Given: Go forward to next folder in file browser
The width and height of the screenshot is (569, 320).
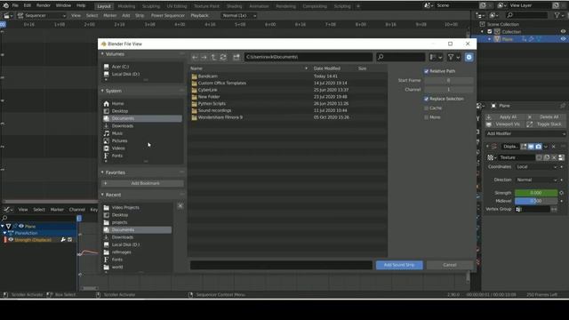Looking at the screenshot, I should click(204, 57).
